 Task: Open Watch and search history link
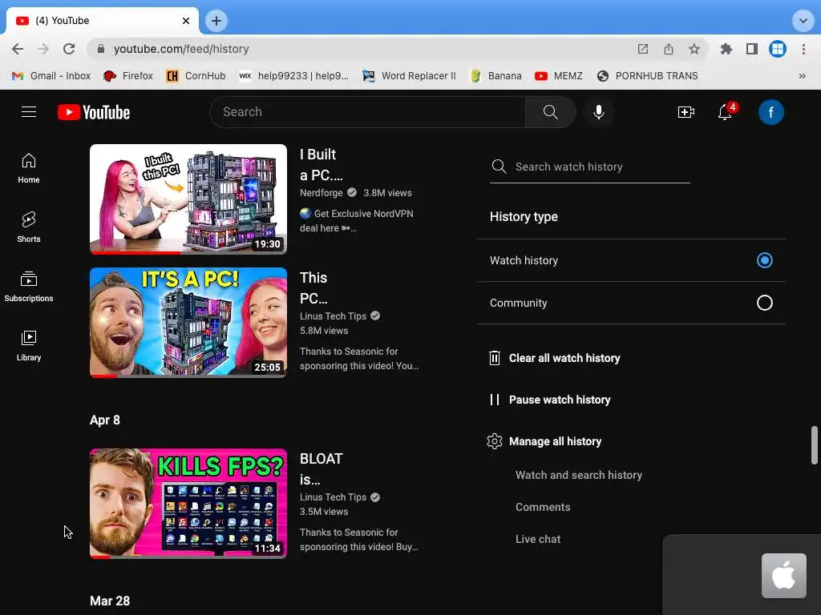[579, 475]
